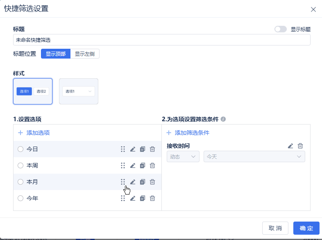The image size is (322, 240).
Task: Choose the 显示左侧 title position
Action: click(85, 54)
